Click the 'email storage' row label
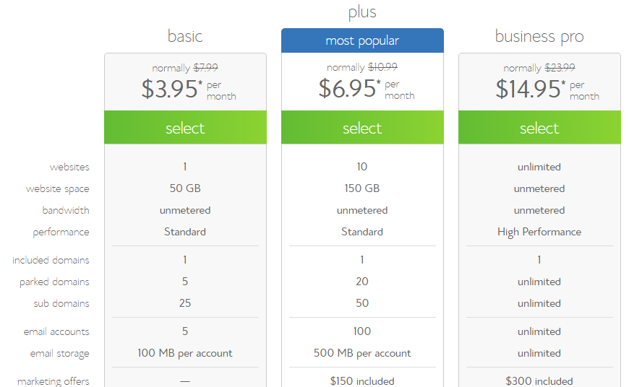The width and height of the screenshot is (642, 387). pyautogui.click(x=60, y=354)
